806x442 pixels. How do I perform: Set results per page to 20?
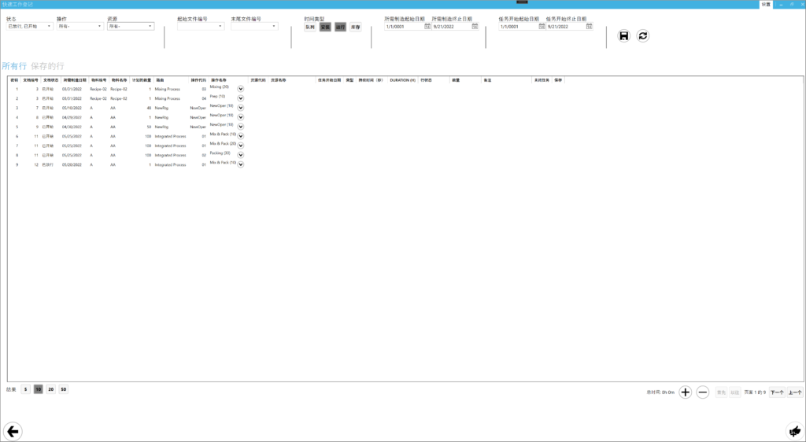(50, 389)
